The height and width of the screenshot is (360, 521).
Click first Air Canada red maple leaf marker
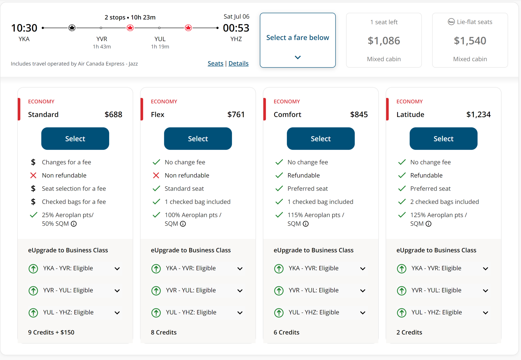click(x=130, y=28)
